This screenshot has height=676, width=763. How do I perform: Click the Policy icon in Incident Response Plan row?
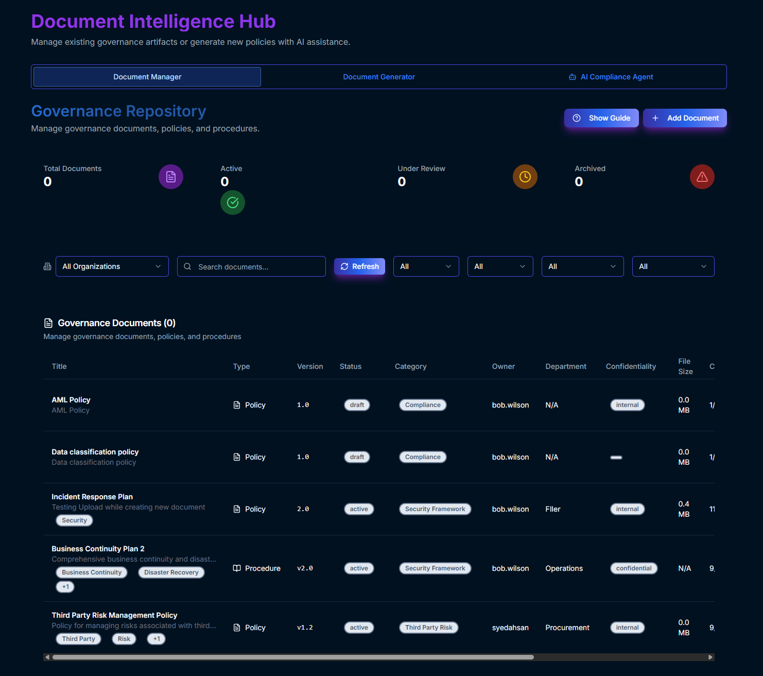(x=237, y=509)
